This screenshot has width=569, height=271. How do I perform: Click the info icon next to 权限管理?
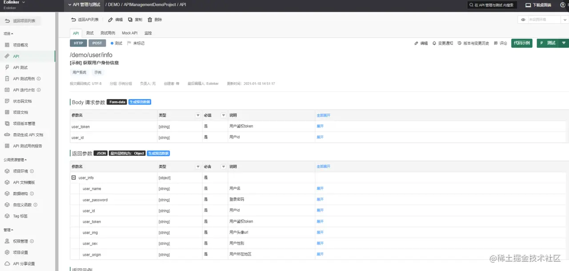tap(32, 241)
